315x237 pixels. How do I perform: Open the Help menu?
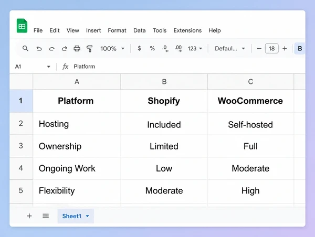pos(215,30)
